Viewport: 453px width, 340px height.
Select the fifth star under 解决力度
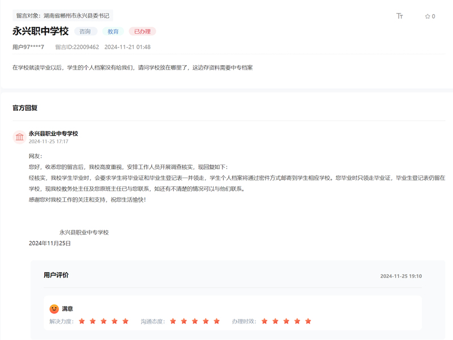(126, 321)
